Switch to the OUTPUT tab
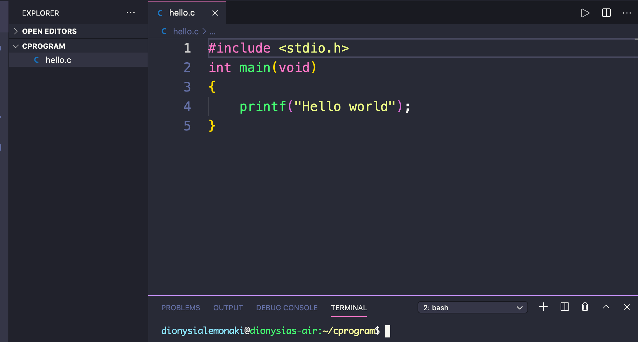 (x=228, y=308)
